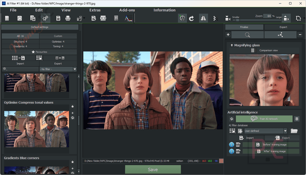This screenshot has height=175, width=306.
Task: Open the User-defined database dropdown
Action: click(x=266, y=131)
